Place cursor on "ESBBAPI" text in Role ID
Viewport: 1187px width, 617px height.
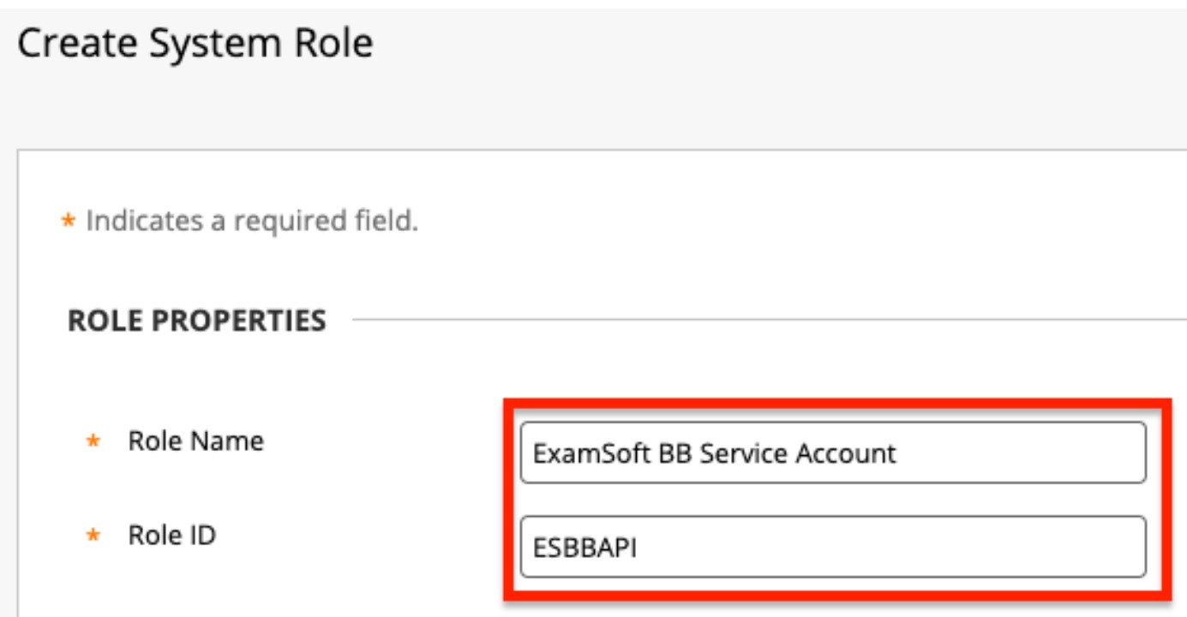[585, 547]
